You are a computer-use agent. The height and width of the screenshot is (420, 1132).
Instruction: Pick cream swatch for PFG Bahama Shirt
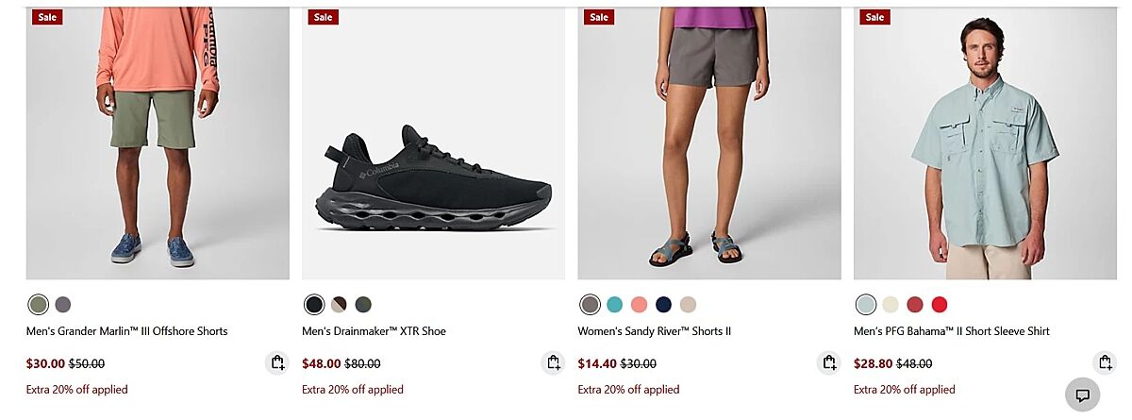(x=891, y=304)
